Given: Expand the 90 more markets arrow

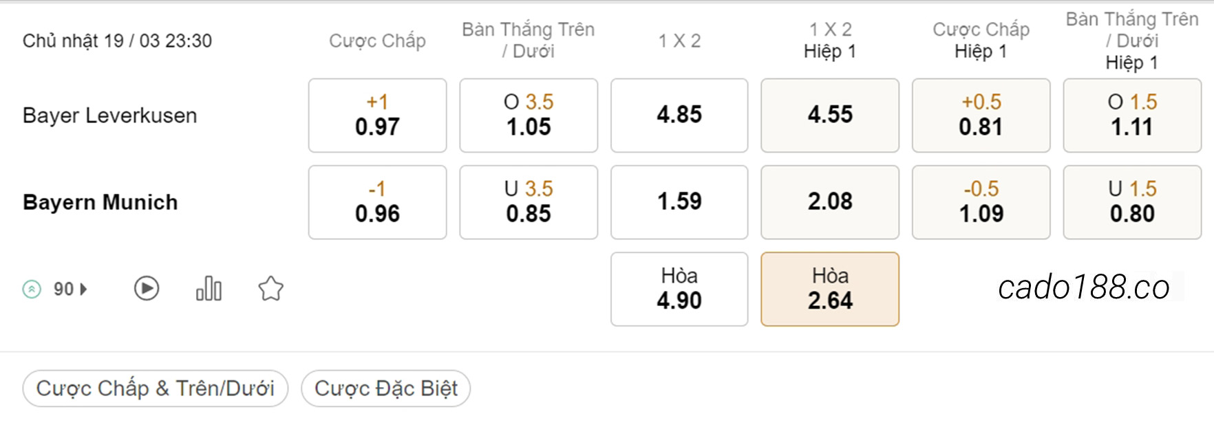Looking at the screenshot, I should (83, 289).
